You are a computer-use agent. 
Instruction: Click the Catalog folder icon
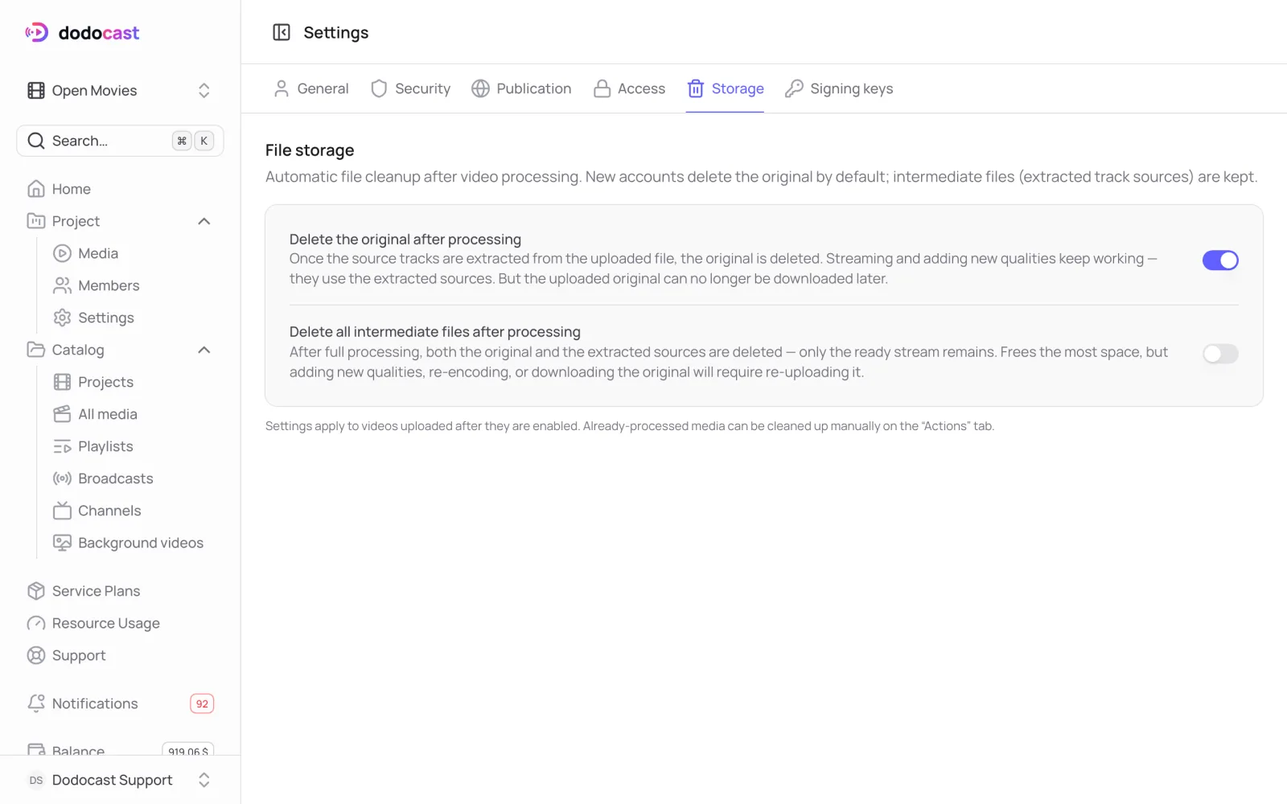(x=36, y=350)
